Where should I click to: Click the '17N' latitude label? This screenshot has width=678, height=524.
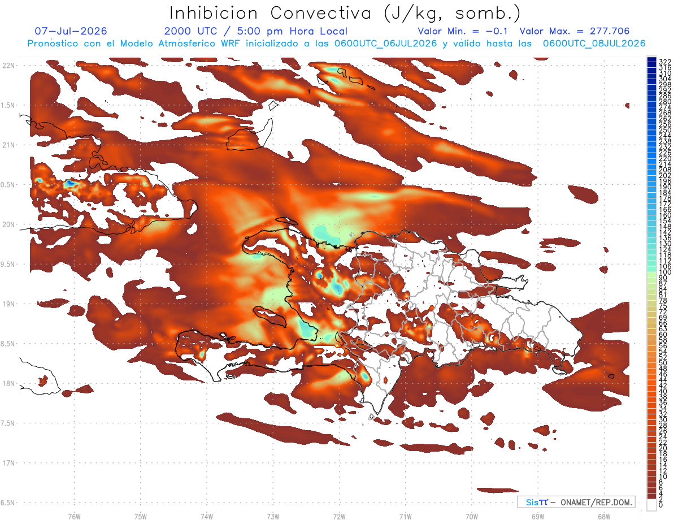pos(8,463)
